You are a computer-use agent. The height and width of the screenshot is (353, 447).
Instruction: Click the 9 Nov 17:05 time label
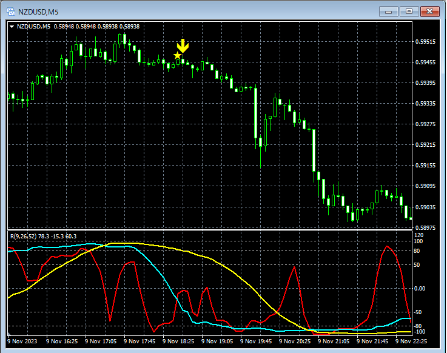pos(101,341)
